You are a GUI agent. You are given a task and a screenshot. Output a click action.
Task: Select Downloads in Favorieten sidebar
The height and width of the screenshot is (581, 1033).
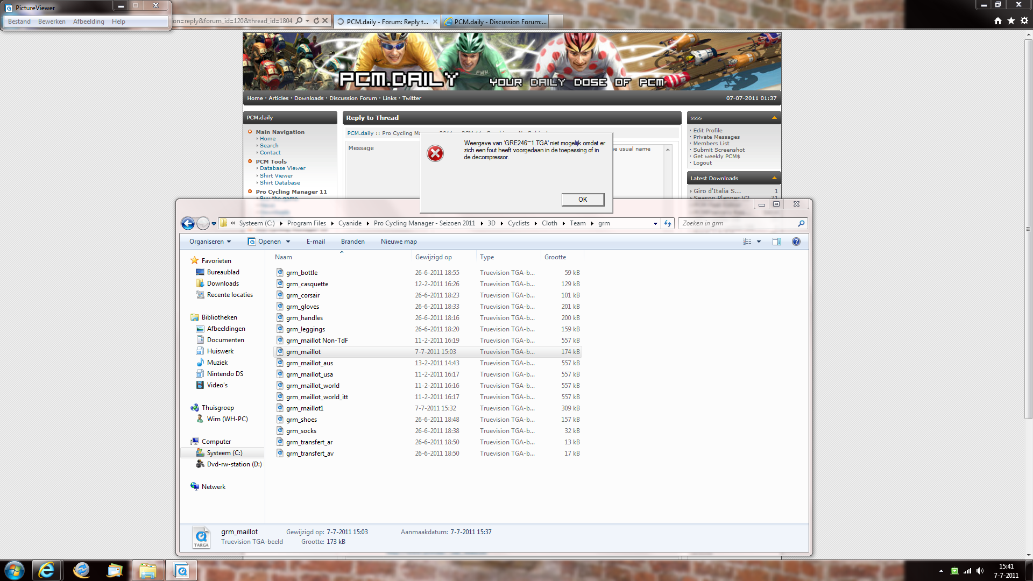click(x=223, y=284)
